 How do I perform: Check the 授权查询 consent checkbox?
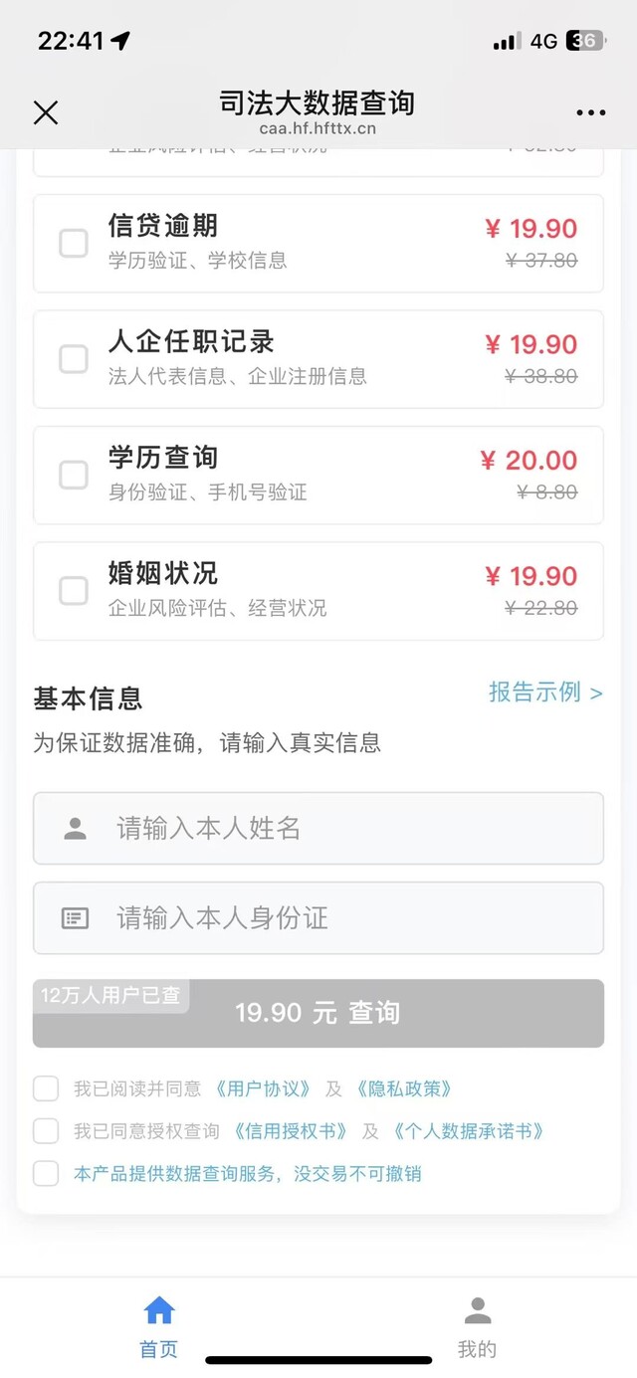click(x=46, y=1131)
